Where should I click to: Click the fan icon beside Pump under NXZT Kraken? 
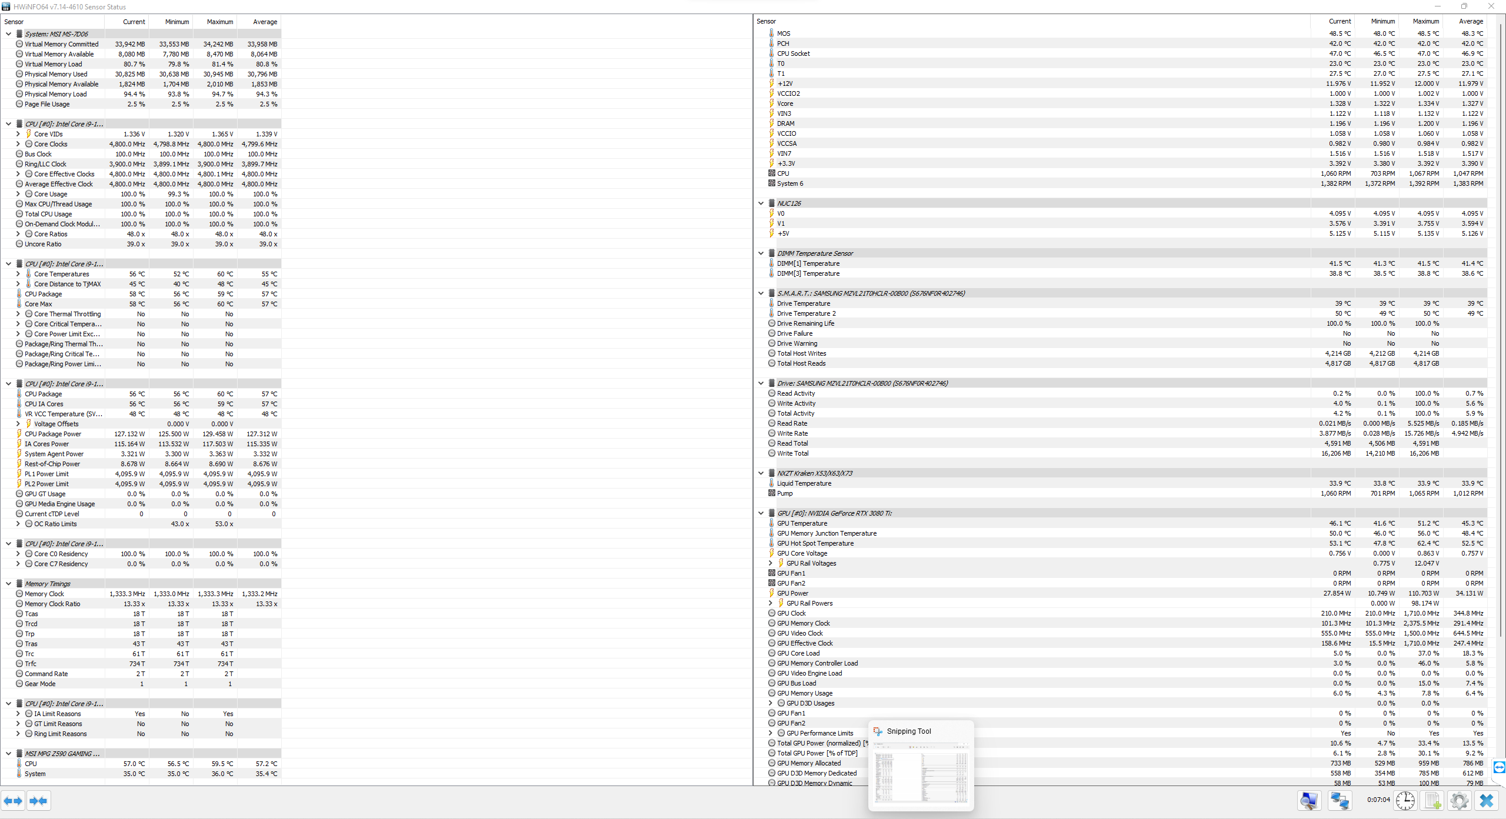[x=771, y=493]
